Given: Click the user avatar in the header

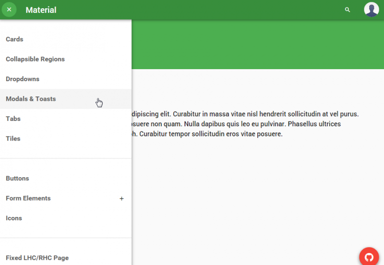Looking at the screenshot, I should [371, 10].
